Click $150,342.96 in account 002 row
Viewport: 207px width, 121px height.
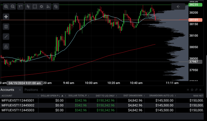pos(105,105)
